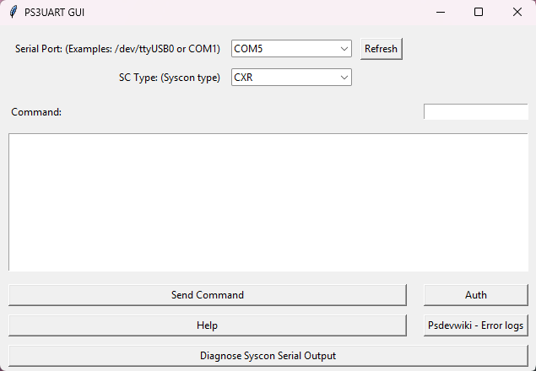Open the Help button
Image resolution: width=536 pixels, height=371 pixels.
tap(208, 325)
